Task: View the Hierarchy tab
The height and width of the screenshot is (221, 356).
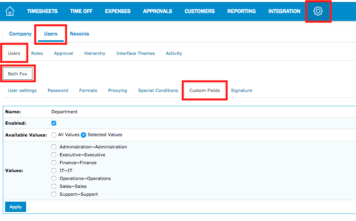Action: (x=95, y=53)
